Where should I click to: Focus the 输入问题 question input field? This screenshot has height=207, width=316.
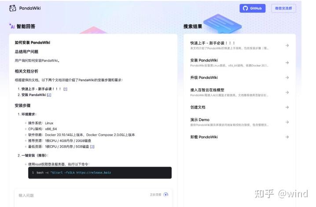(x=93, y=197)
